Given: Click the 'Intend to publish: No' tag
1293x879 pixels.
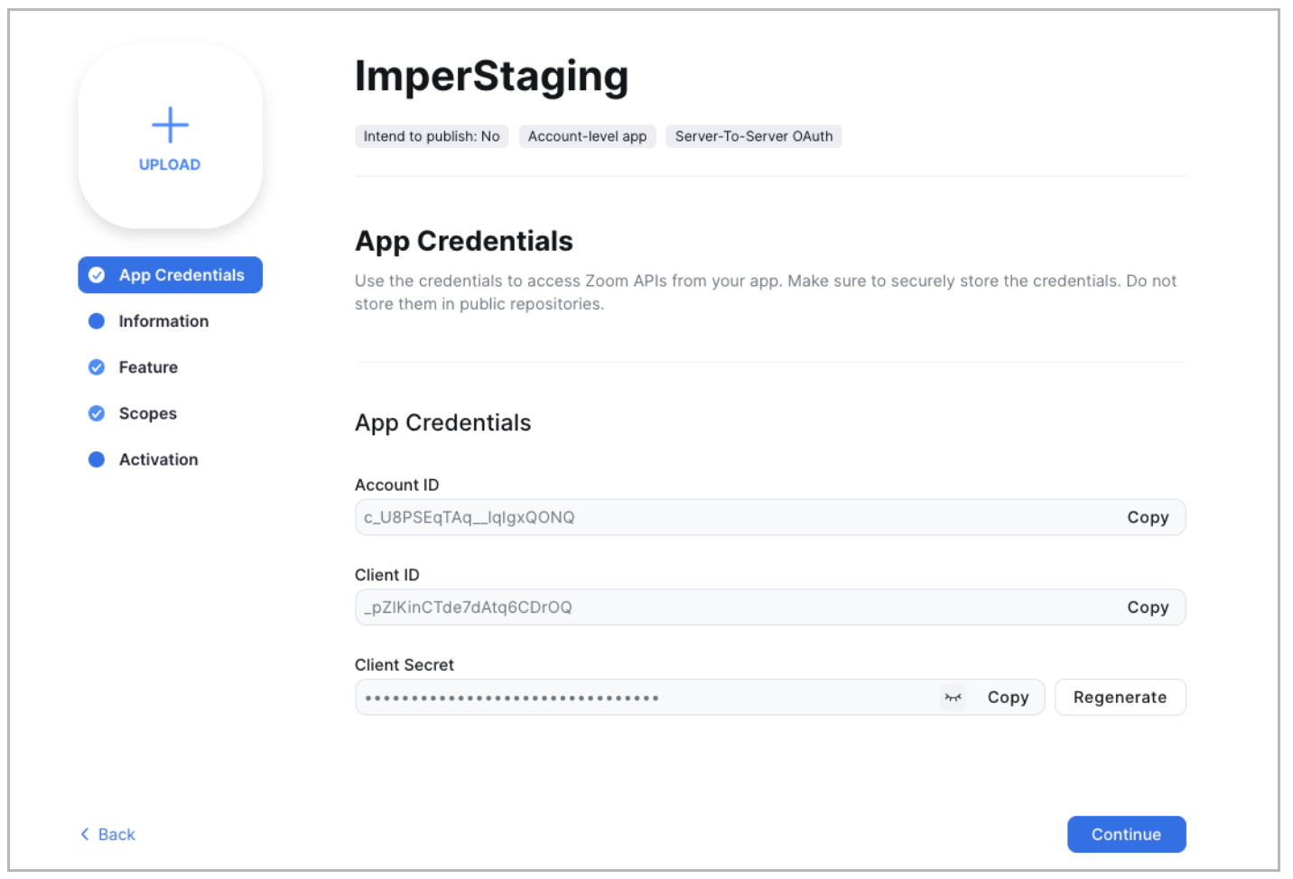Looking at the screenshot, I should (432, 136).
